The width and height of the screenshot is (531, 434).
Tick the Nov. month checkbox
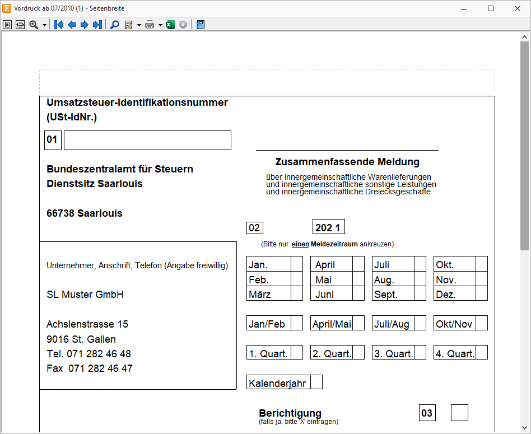[x=482, y=279]
